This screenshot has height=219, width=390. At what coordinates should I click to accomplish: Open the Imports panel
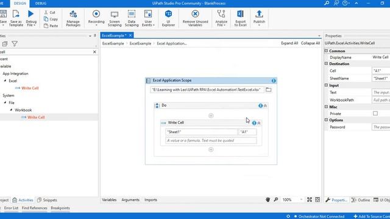(x=151, y=200)
